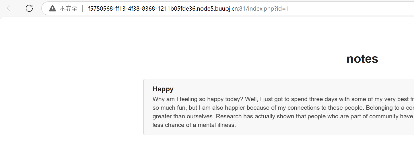
Task: Reload the page with the refresh icon
Action: coord(29,8)
